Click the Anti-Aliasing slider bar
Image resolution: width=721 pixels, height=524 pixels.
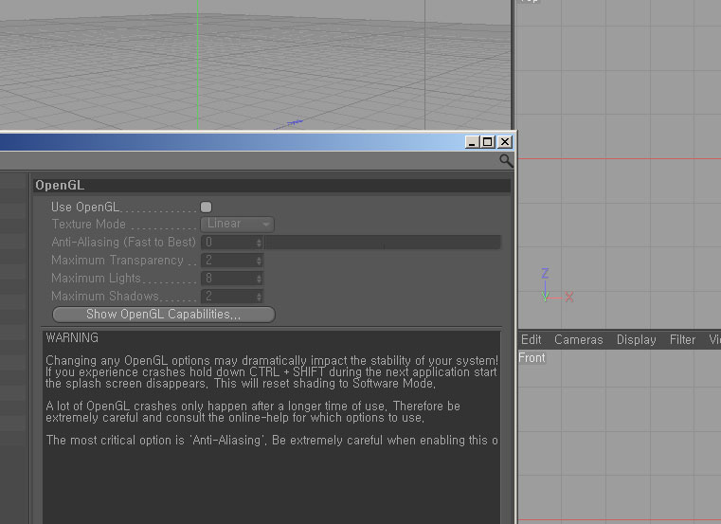383,243
